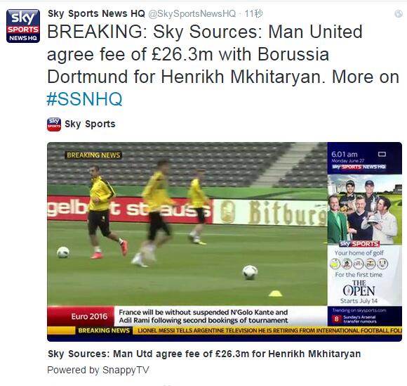Viewport: 407px width, 386px height.
Task: Click the @SkySportsNewsHQ handle
Action: [x=192, y=13]
